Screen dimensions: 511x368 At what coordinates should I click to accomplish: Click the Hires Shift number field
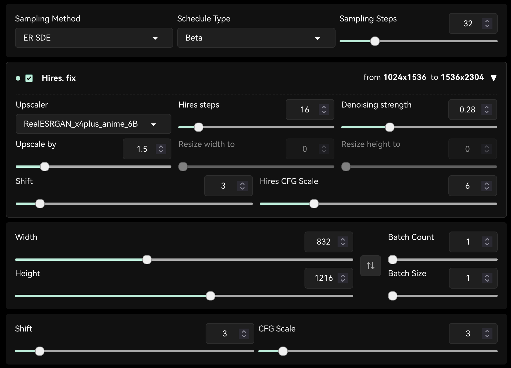(229, 186)
